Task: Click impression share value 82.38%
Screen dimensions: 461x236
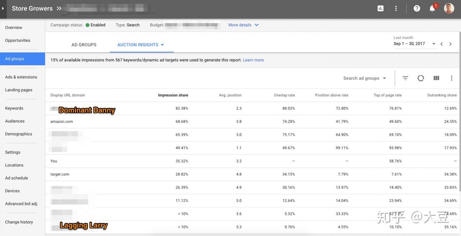Action: click(182, 108)
